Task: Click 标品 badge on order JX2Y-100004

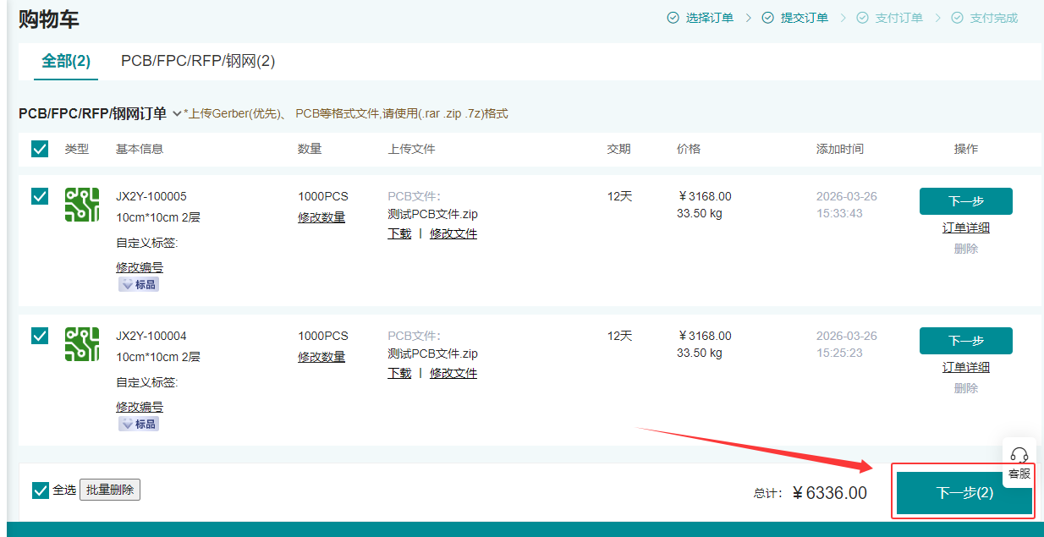Action: click(139, 425)
